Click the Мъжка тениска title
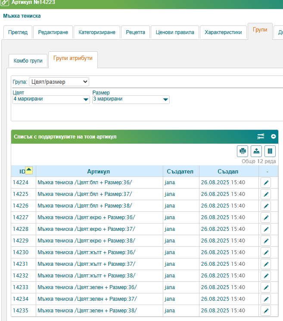This screenshot has width=283, height=321. [x=22, y=16]
